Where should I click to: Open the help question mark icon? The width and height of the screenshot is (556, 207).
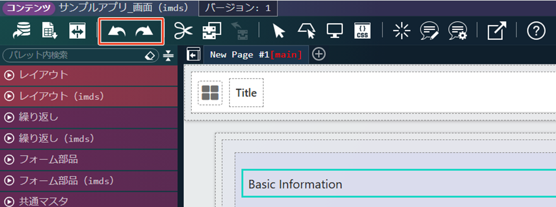pyautogui.click(x=536, y=31)
